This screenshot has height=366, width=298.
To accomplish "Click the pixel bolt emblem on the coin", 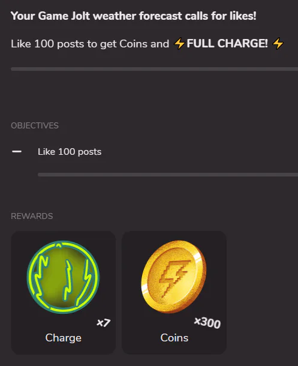I will pyautogui.click(x=174, y=278).
